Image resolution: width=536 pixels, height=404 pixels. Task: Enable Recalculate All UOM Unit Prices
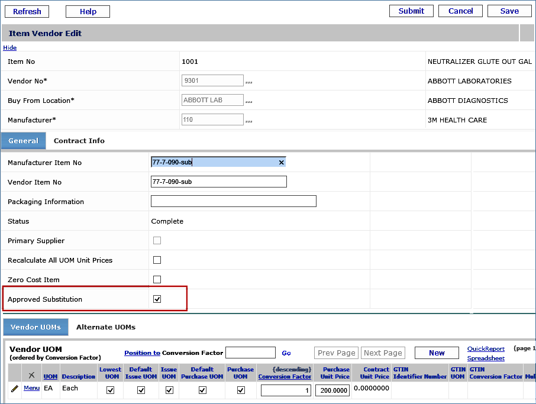coord(157,260)
